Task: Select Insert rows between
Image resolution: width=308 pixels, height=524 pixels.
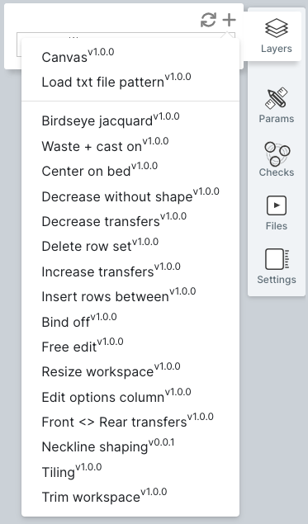Action: pyautogui.click(x=130, y=295)
